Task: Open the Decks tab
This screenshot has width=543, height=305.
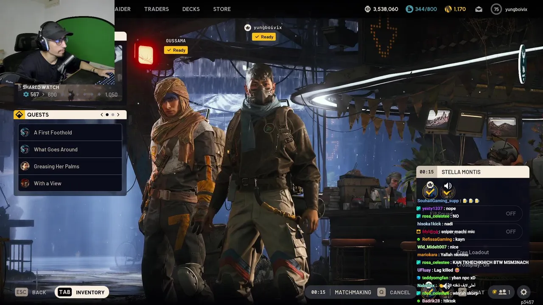Action: (x=191, y=9)
